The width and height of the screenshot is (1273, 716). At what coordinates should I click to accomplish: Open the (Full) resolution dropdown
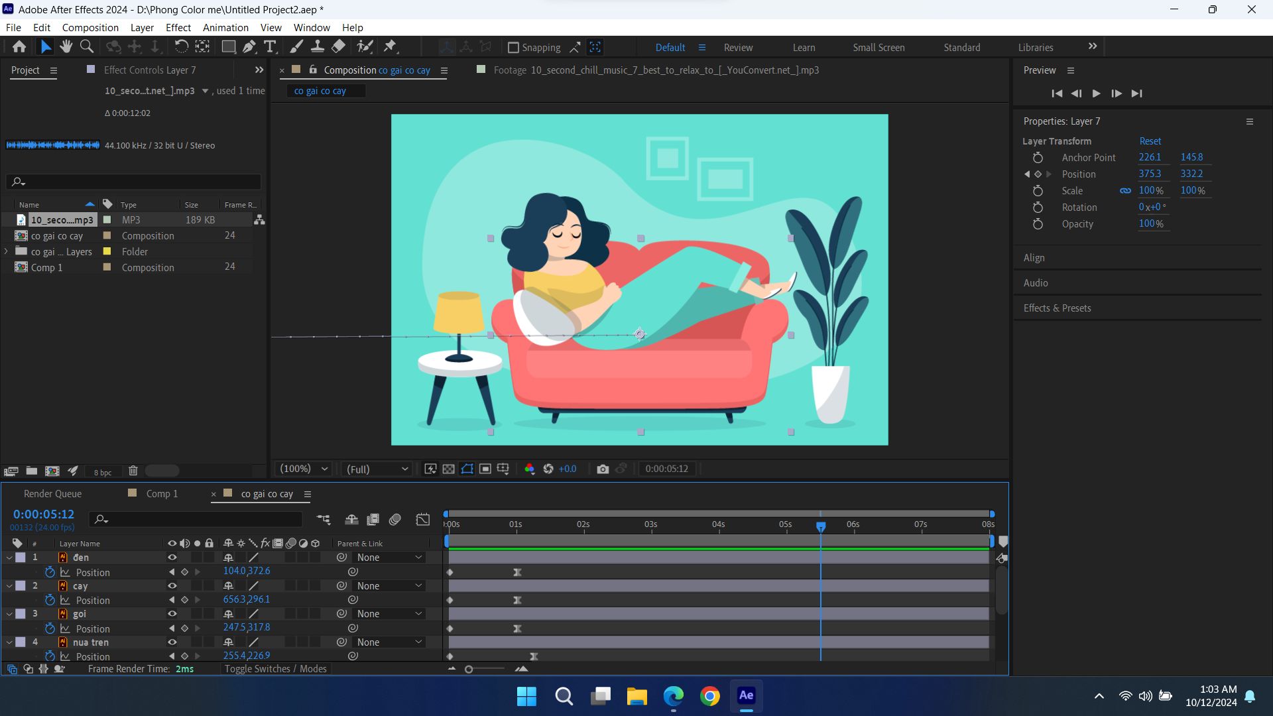point(377,469)
